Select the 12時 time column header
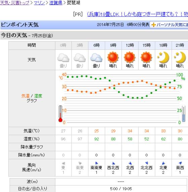 tap(130, 45)
